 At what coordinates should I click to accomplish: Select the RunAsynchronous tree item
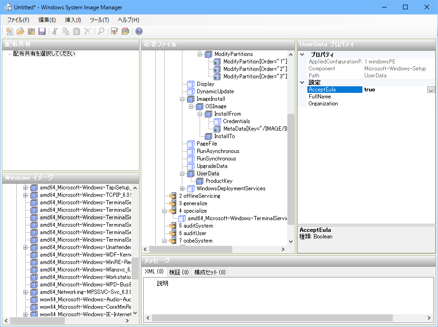218,151
